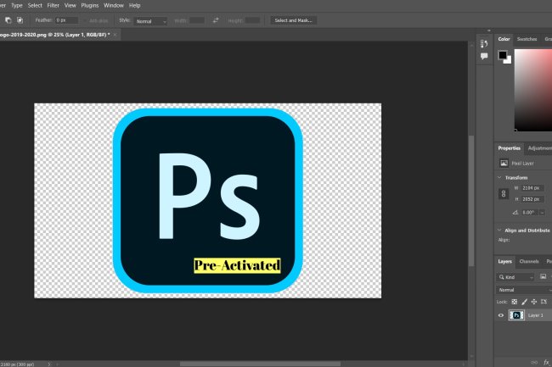Click the Select and Mask button
The width and height of the screenshot is (552, 367).
pyautogui.click(x=293, y=19)
